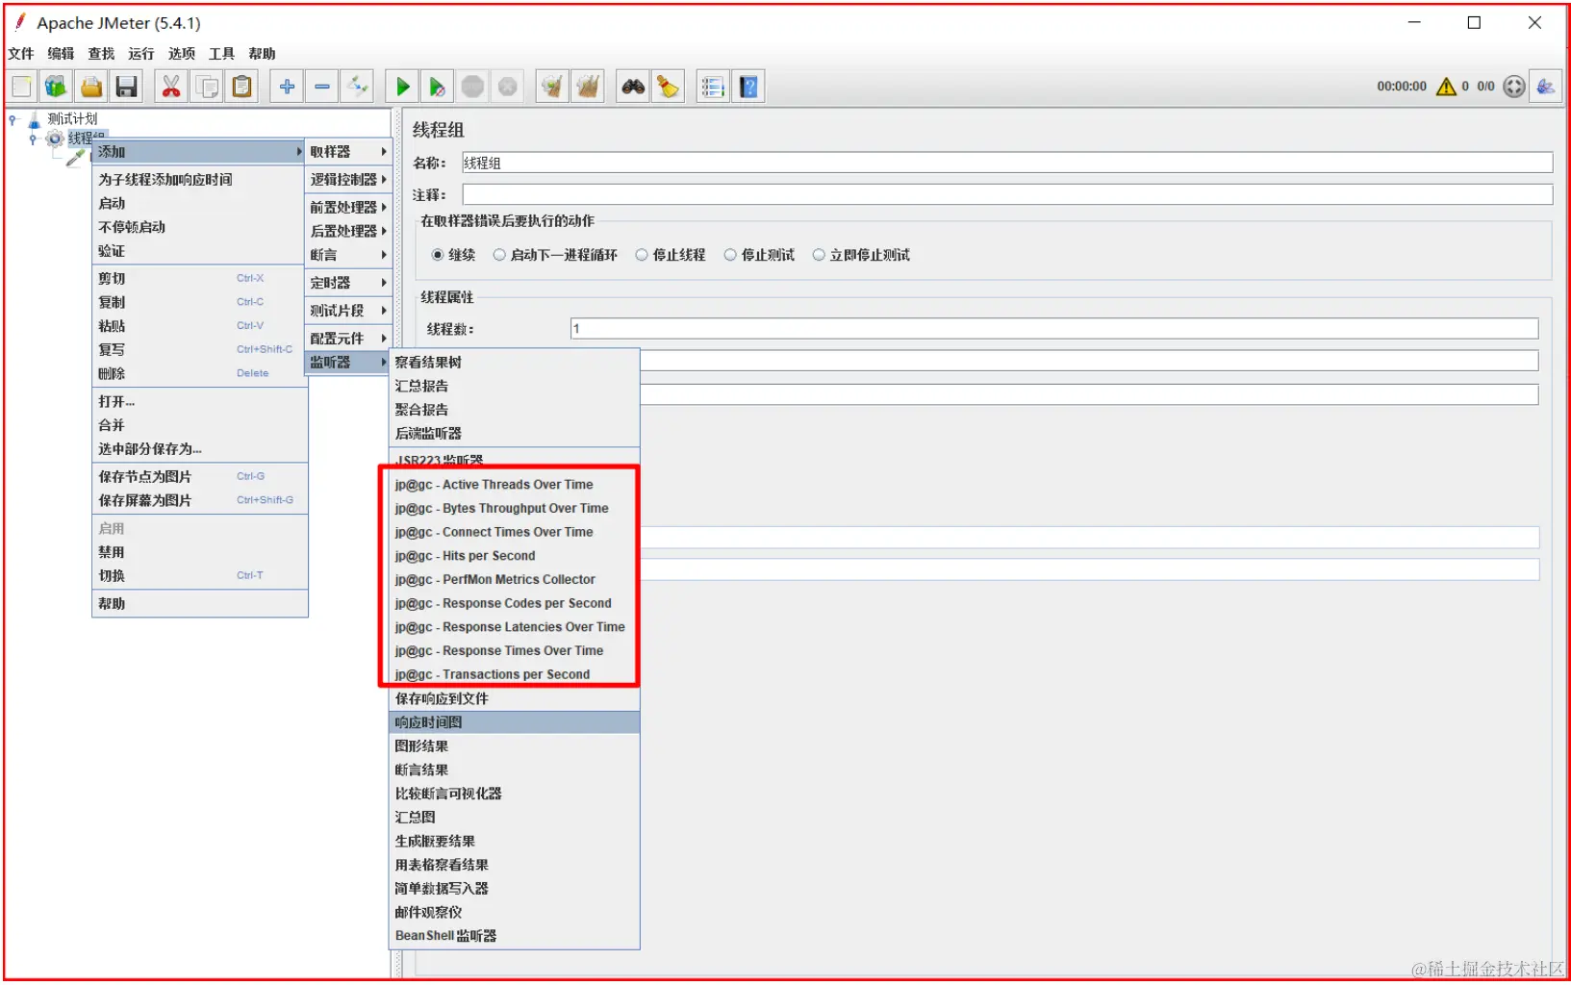This screenshot has height=985, width=1571.
Task: Click 剪切 in the context menu
Action: (199, 279)
